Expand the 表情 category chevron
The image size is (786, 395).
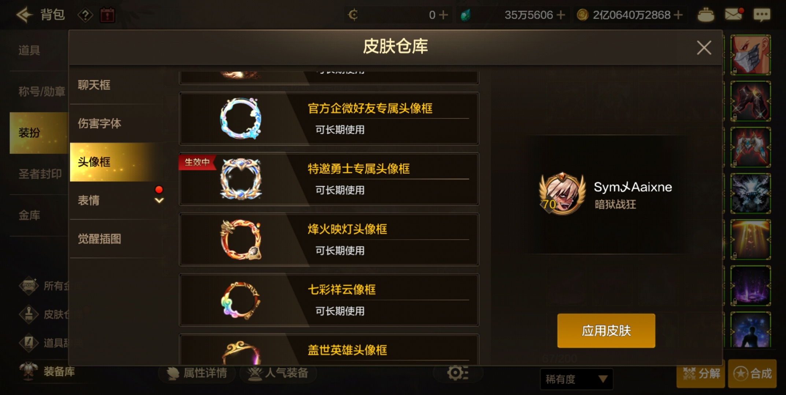click(x=159, y=200)
